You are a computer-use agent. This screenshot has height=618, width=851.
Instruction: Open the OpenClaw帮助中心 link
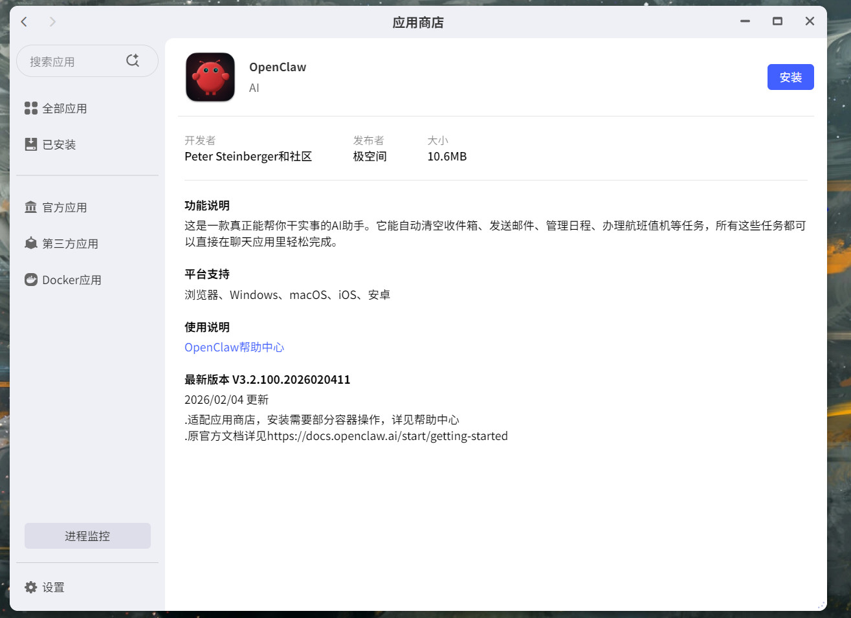(x=234, y=348)
